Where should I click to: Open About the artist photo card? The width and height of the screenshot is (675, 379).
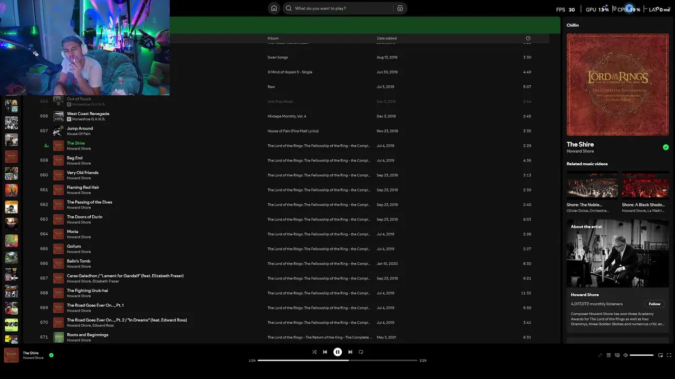coord(618,253)
